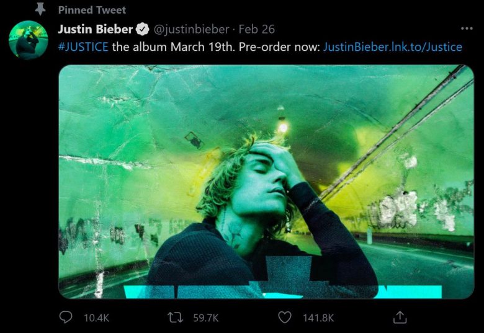Click the 59.7K retweets count
Viewport: 484px width, 333px height.
tap(205, 317)
